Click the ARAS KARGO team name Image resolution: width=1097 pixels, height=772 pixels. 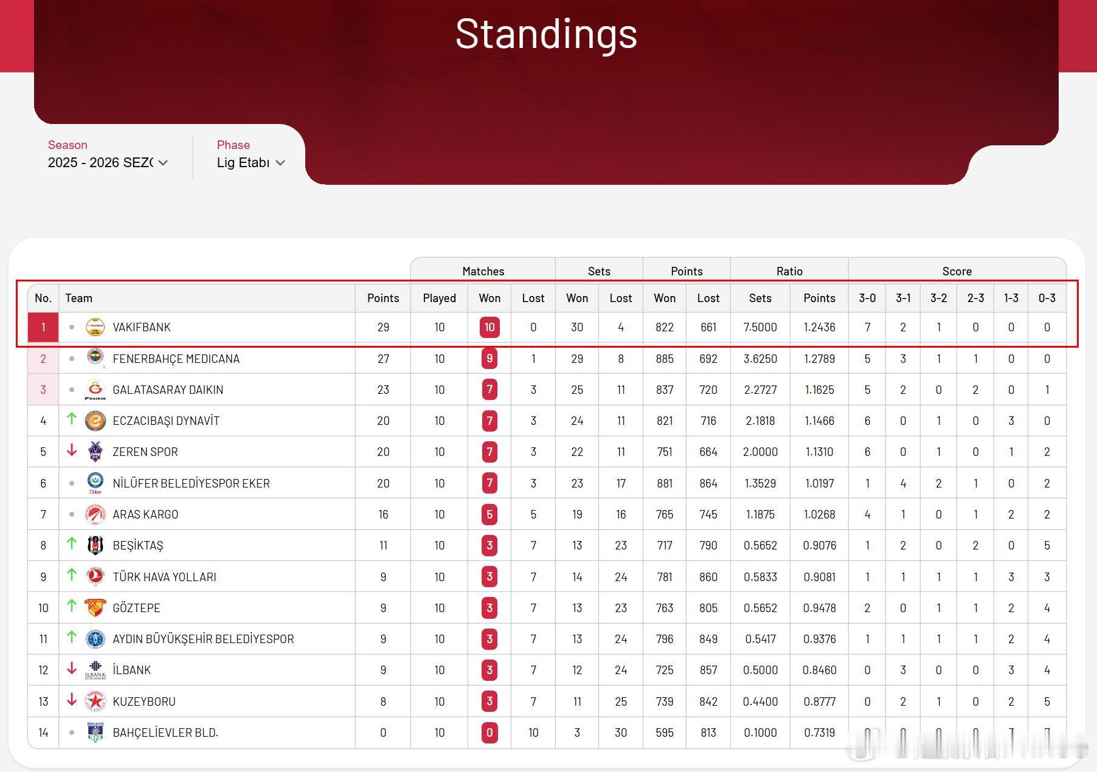[x=146, y=514]
